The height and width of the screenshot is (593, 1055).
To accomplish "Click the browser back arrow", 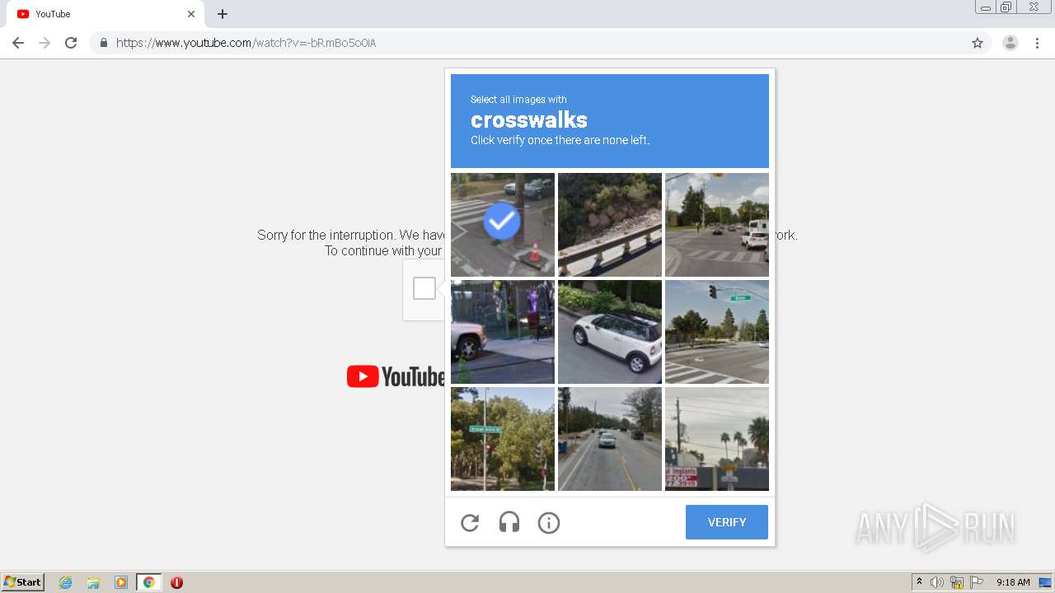I will (x=18, y=43).
